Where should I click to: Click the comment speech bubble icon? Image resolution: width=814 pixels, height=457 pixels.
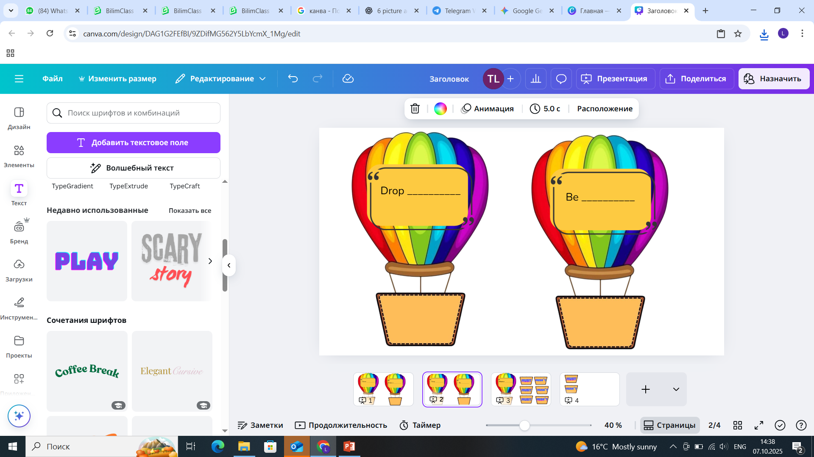(x=561, y=79)
